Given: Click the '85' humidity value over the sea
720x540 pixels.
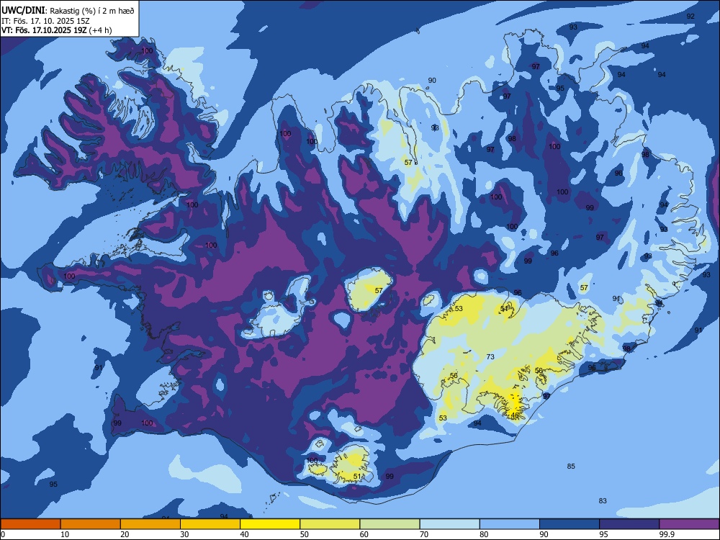Looking at the screenshot, I should (x=571, y=466).
